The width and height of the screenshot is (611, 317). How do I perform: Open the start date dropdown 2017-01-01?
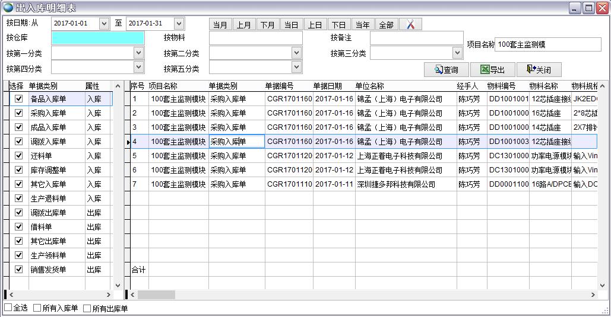click(105, 24)
